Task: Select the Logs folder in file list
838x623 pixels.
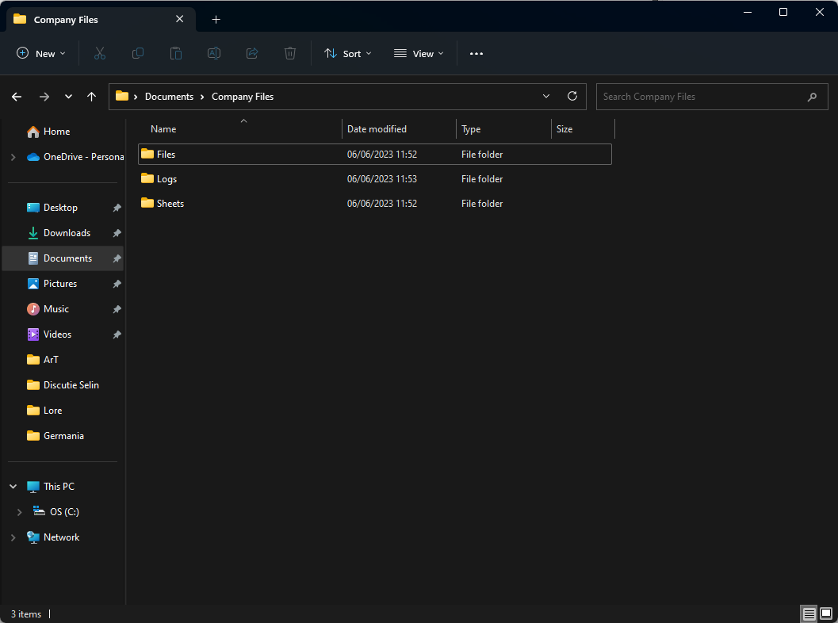Action: tap(166, 179)
